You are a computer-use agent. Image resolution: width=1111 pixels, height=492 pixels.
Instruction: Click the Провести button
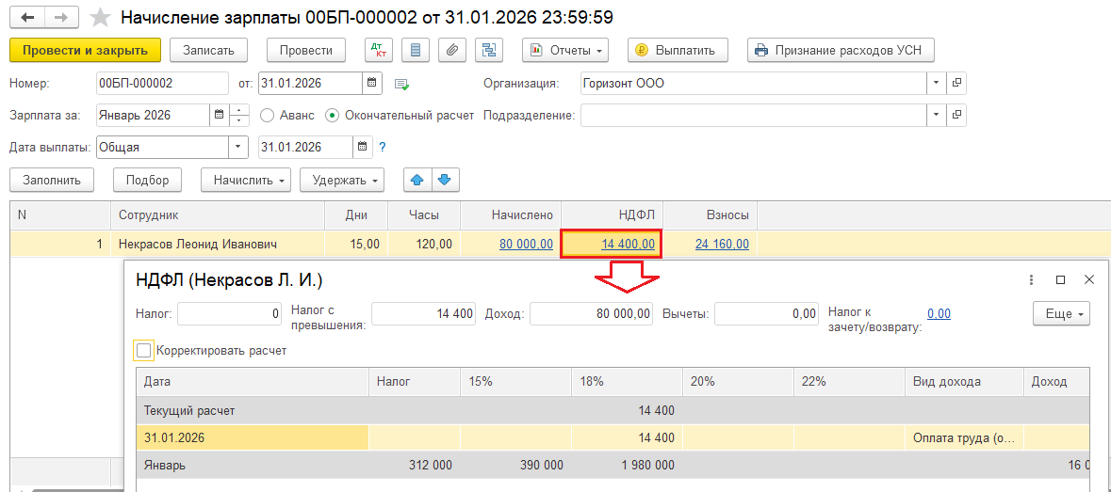306,50
